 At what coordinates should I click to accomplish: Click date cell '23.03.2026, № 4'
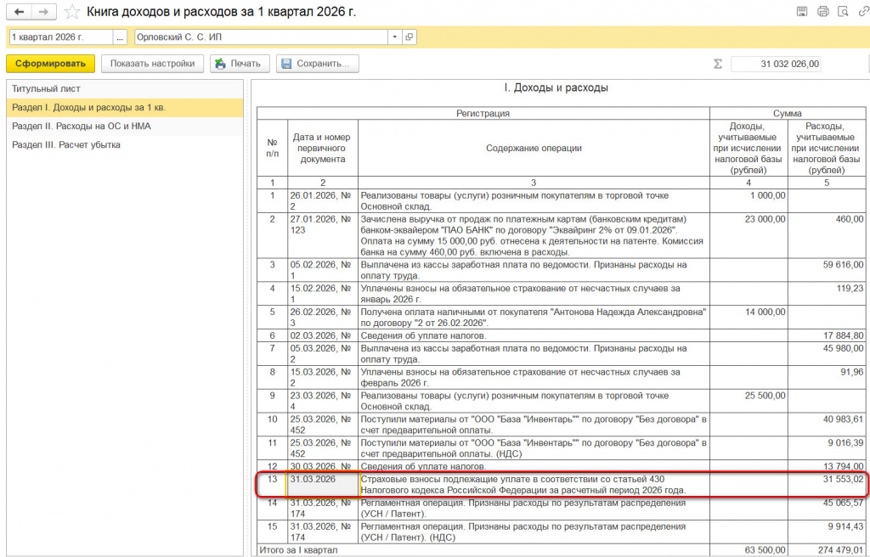[322, 401]
